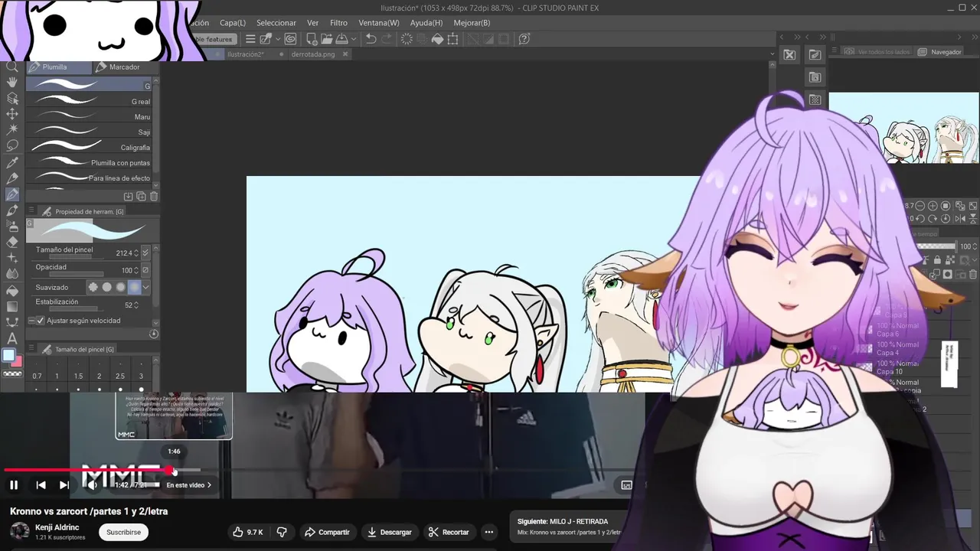Open Propiedad de herram. panel menu
This screenshot has width=980, height=551.
tap(31, 211)
